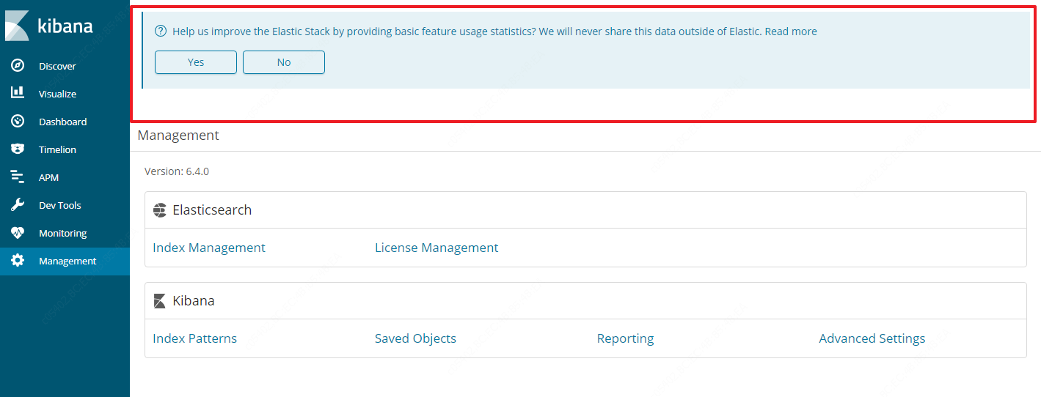Screen dimensions: 1041x397
Task: Click Yes to share usage statistics
Action: coord(196,62)
